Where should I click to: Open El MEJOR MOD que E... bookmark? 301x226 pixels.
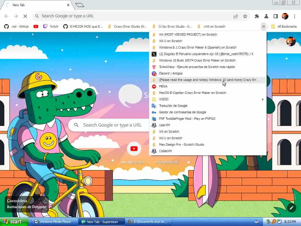pyautogui.click(x=83, y=26)
